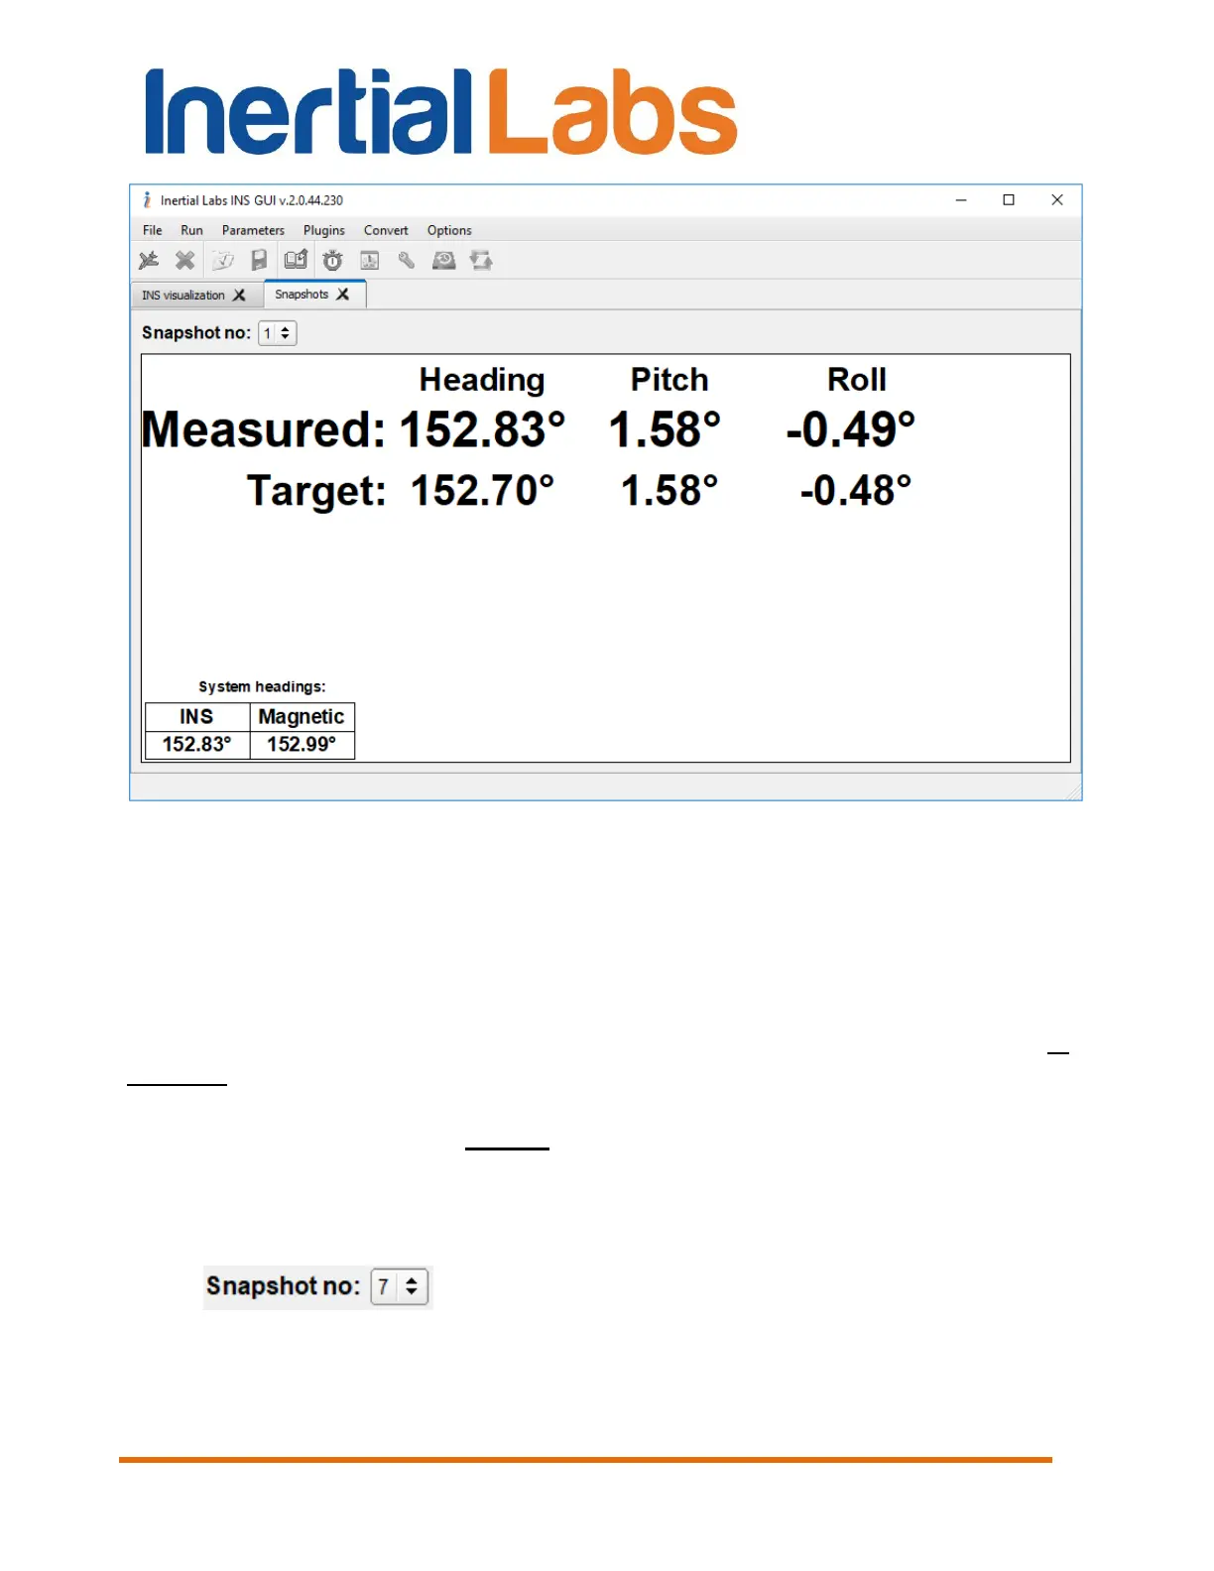Screen dimensions: 1214x1571
Task: Click the Snapshot no. spinner showing 1
Action: point(278,333)
